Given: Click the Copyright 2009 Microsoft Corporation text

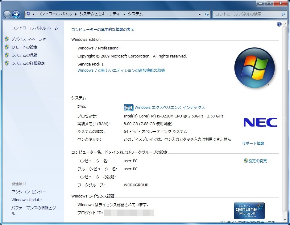Looking at the screenshot, I should [132, 56].
